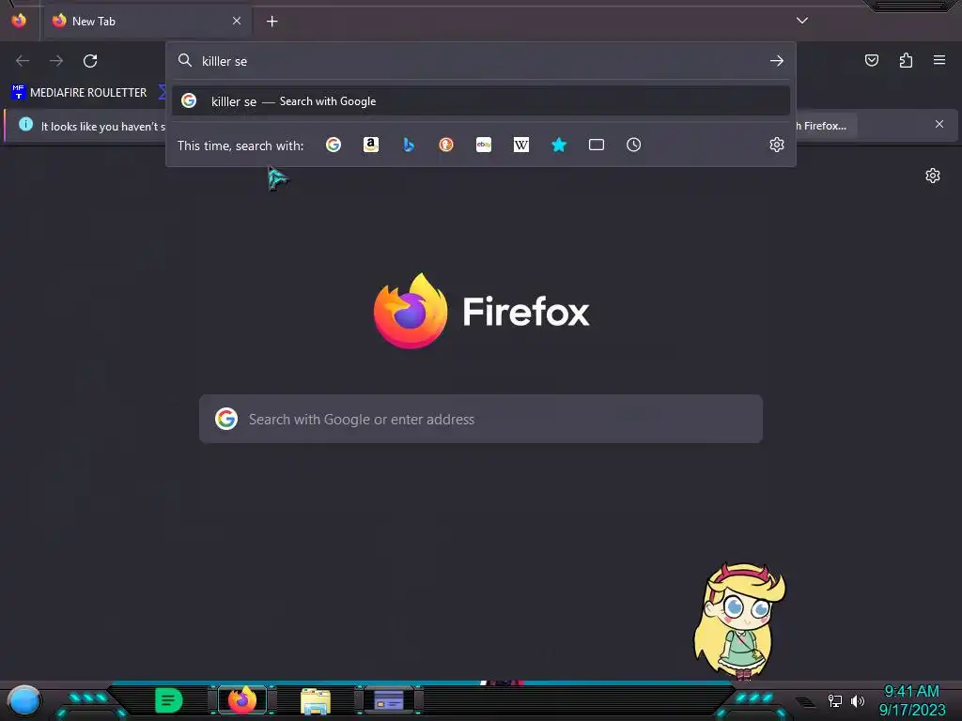This screenshot has height=721, width=962.
Task: Open volume speaker tray icon
Action: click(x=858, y=700)
